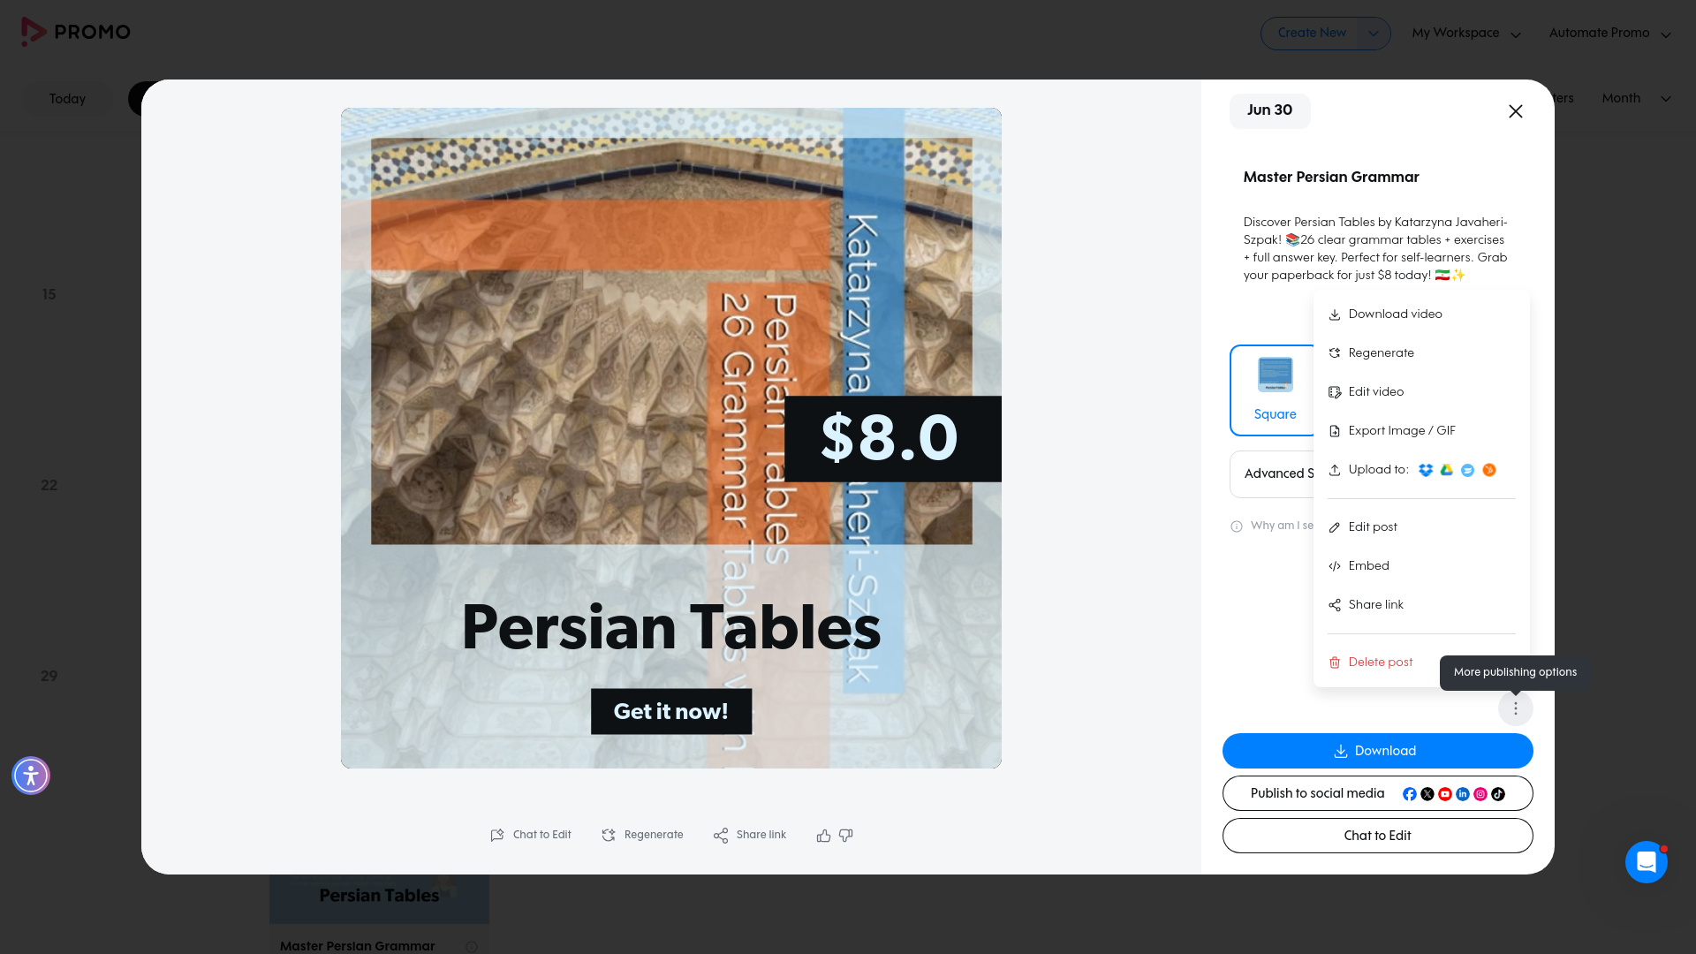Click the Promo logo
The width and height of the screenshot is (1696, 954).
pos(76,32)
